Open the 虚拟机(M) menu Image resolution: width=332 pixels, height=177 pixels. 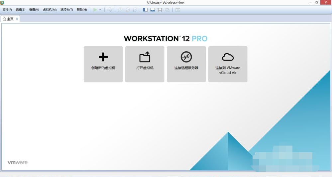[50, 10]
